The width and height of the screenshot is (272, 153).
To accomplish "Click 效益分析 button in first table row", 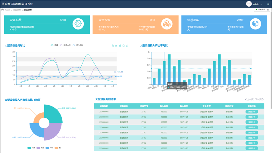I will [252, 112].
